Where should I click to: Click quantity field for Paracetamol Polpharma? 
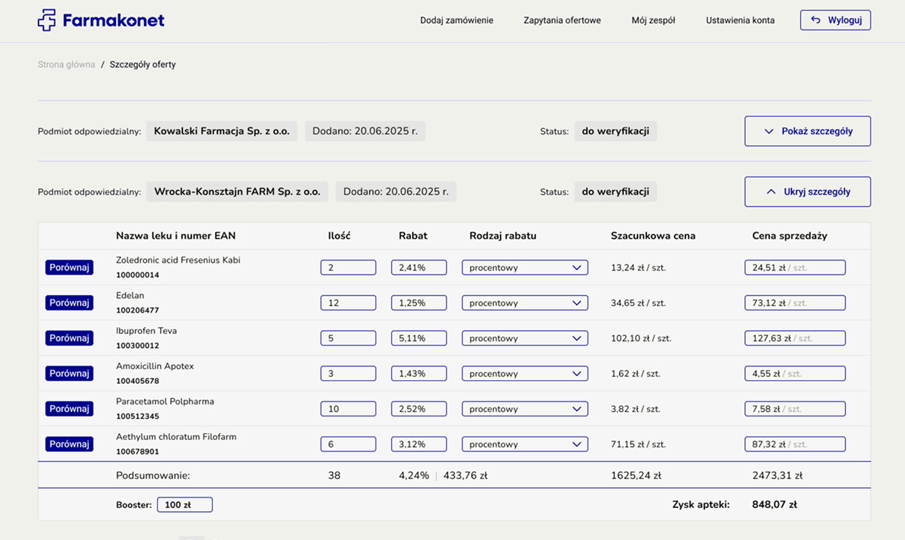pos(348,409)
